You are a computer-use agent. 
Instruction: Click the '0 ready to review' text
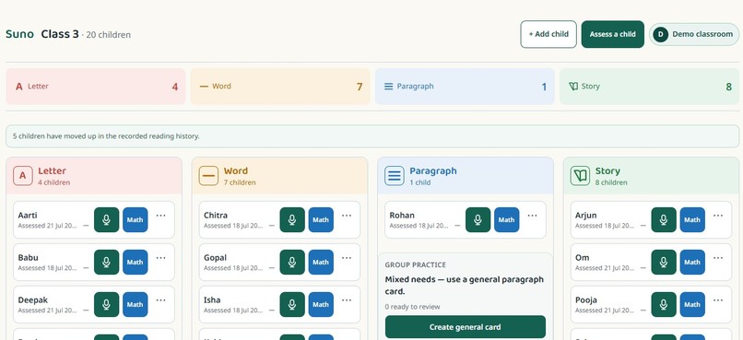(x=412, y=307)
